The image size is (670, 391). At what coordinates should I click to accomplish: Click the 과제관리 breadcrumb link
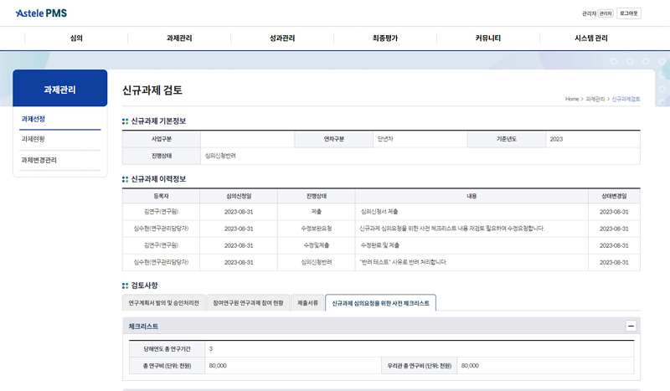(595, 99)
